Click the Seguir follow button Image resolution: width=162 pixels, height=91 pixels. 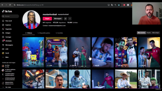47,18
